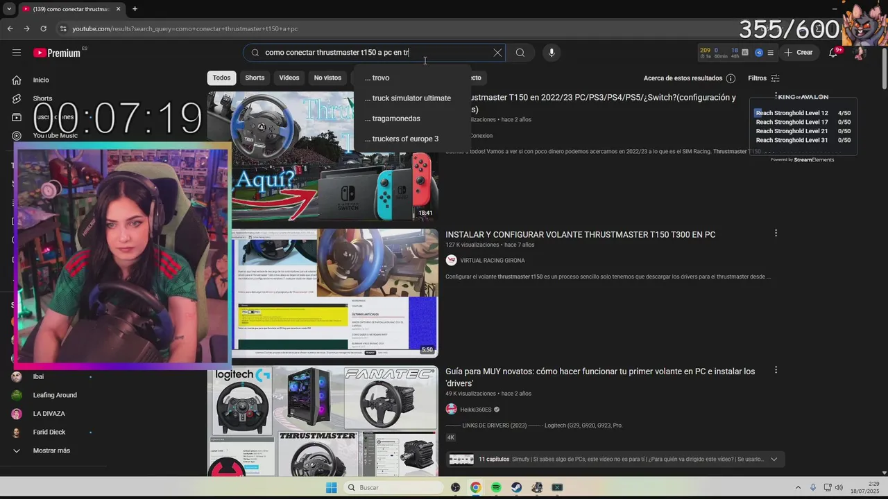Open Windows Start menu

click(x=332, y=487)
